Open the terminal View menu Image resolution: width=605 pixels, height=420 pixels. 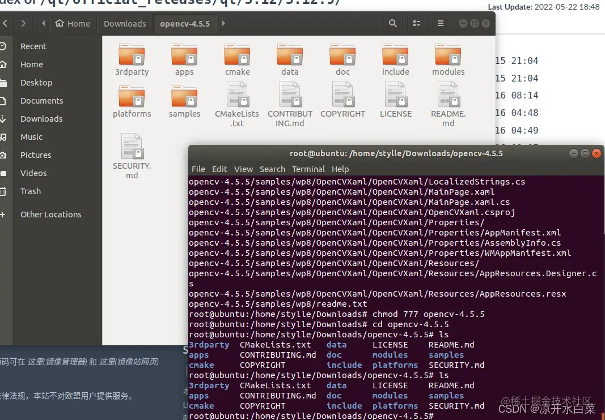coord(243,169)
